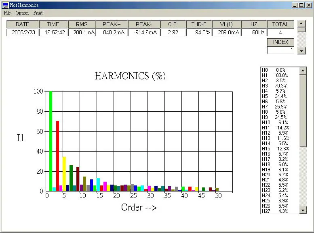314x233 pixels.
Task: Click the PEAK+ value 840.2mA
Action: point(112,32)
